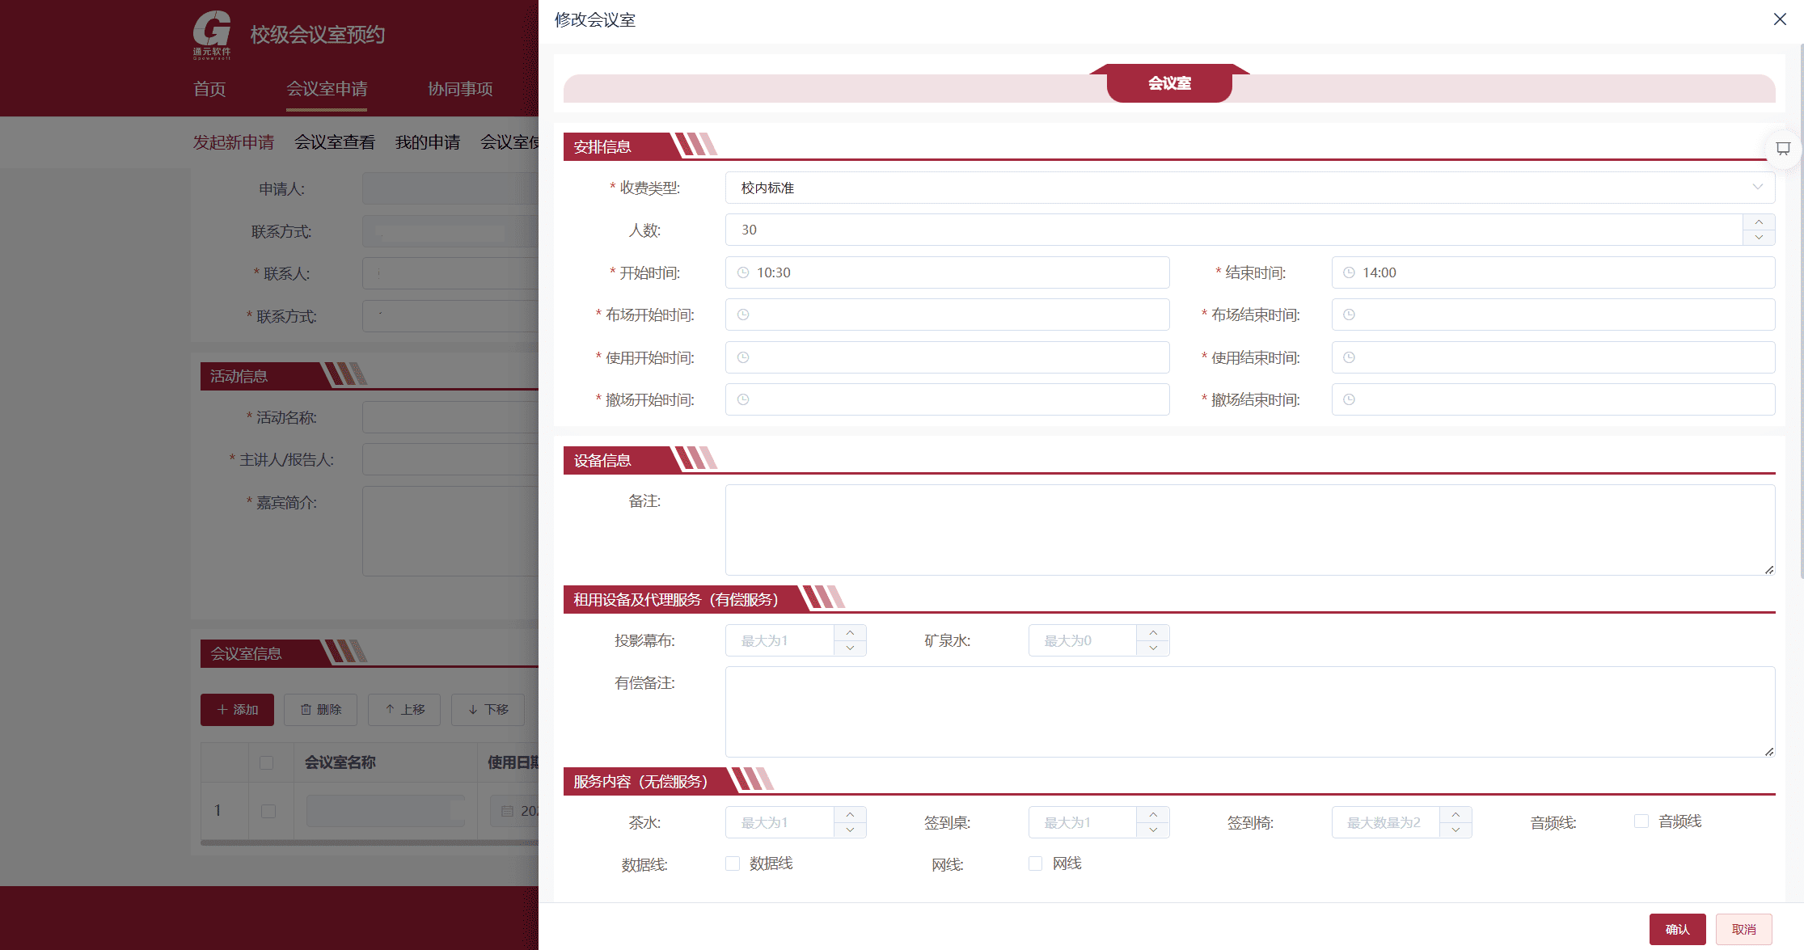Click clock icon in 布场开始时间 field
This screenshot has width=1804, height=950.
click(x=743, y=315)
